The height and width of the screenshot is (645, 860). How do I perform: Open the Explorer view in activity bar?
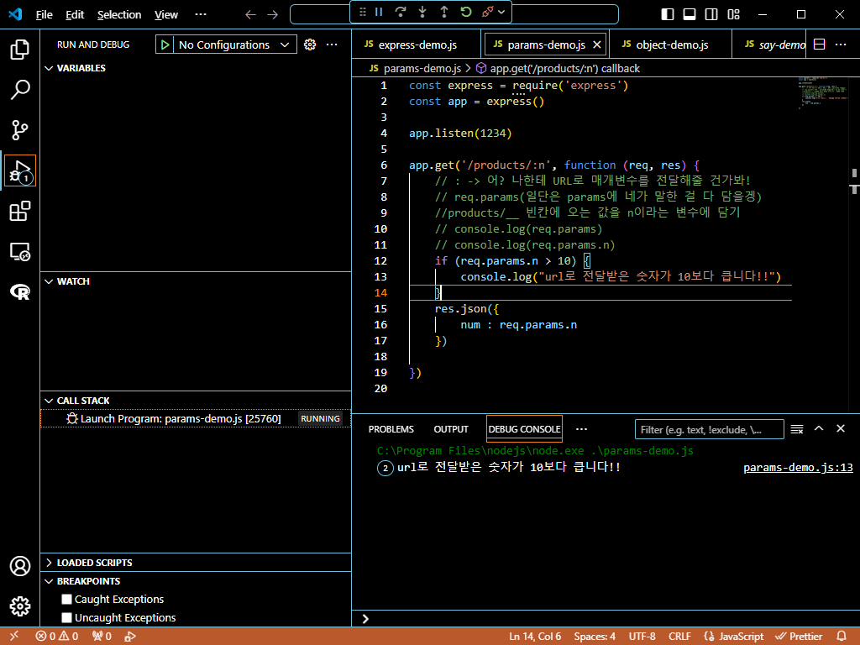click(x=20, y=50)
